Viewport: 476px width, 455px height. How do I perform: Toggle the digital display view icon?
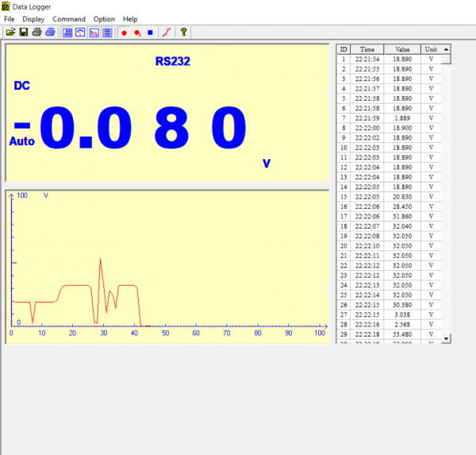(x=67, y=33)
